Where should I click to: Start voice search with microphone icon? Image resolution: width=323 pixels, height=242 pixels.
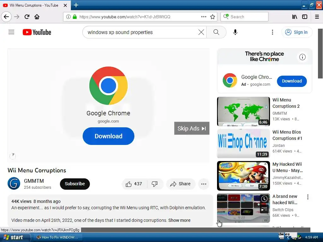coord(235,32)
